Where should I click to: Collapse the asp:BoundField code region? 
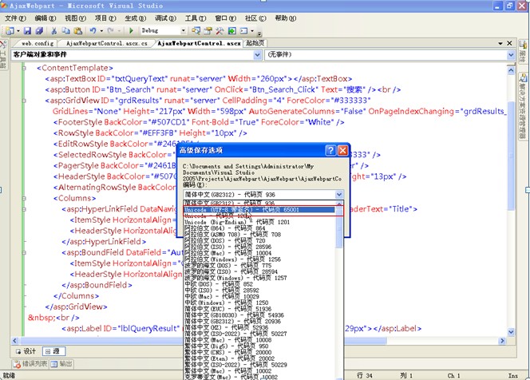(x=24, y=252)
